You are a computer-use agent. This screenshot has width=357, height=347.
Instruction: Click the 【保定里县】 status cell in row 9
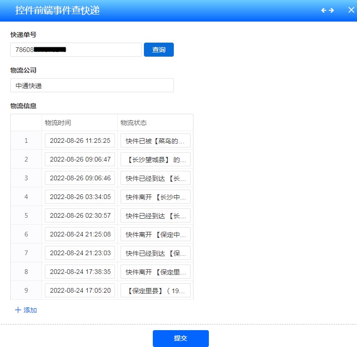(x=155, y=290)
